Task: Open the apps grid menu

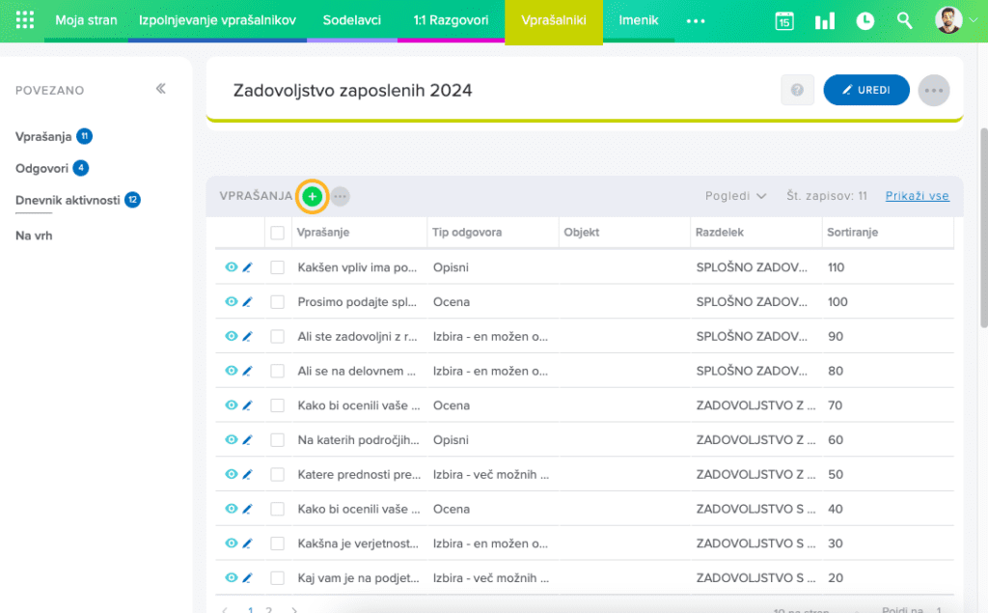Action: tap(25, 20)
